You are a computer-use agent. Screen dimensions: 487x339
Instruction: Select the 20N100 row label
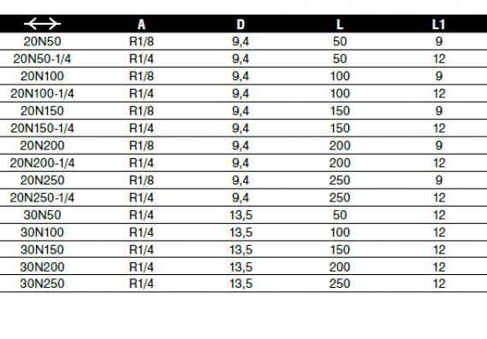coord(42,76)
